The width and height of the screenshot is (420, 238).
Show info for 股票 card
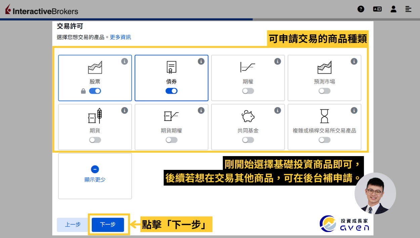pos(125,61)
